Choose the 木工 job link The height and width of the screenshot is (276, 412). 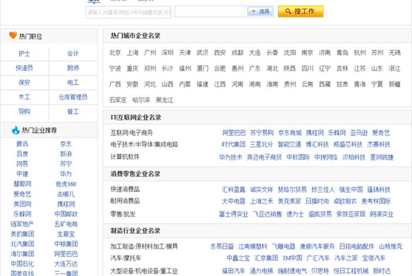[24, 97]
